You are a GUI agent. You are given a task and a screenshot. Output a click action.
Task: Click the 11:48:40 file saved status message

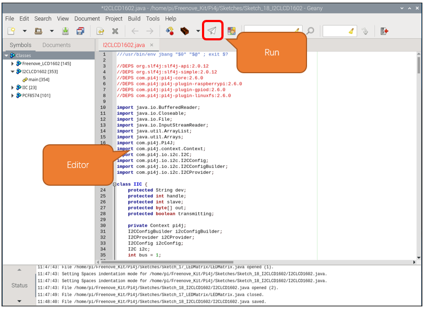[152, 301]
